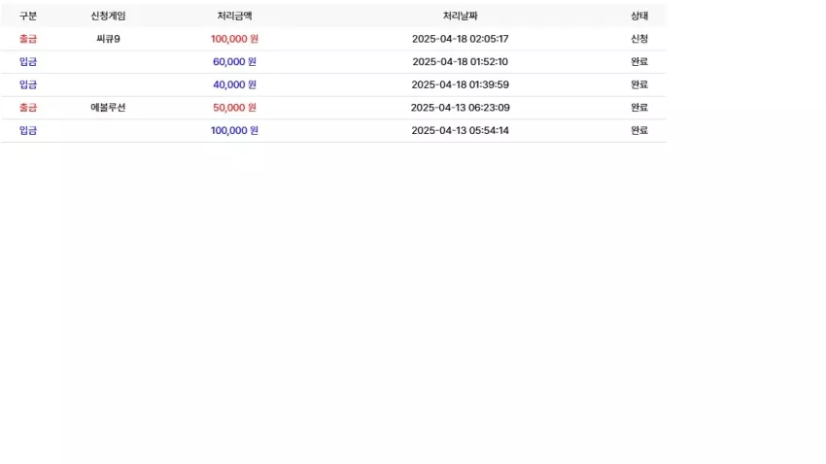
Task: Click 출금 label in the 씨큐9 row
Action: [28, 39]
